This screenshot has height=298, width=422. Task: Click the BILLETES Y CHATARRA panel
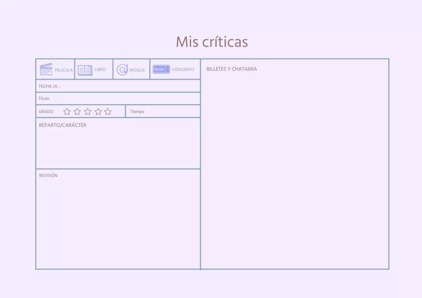[x=295, y=165]
